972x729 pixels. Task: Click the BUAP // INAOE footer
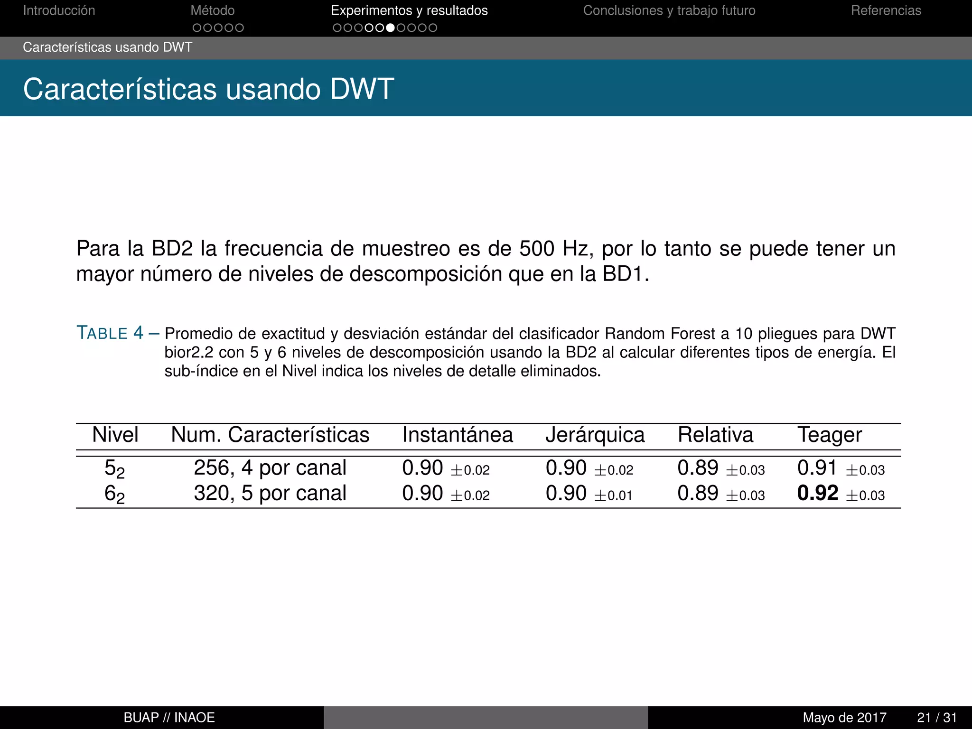coord(169,718)
